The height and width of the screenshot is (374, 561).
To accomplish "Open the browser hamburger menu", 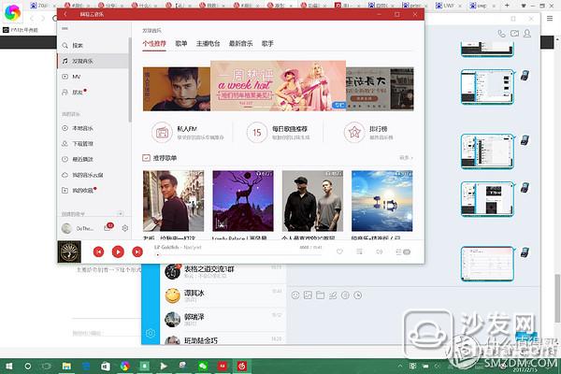I will tap(550, 19).
